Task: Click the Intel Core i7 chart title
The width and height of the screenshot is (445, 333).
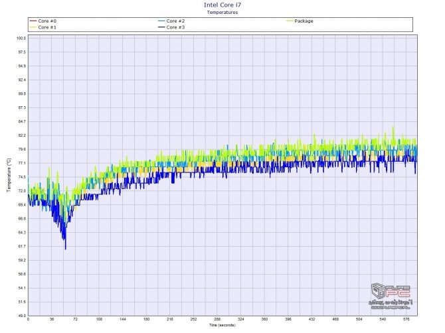Action: [222, 5]
